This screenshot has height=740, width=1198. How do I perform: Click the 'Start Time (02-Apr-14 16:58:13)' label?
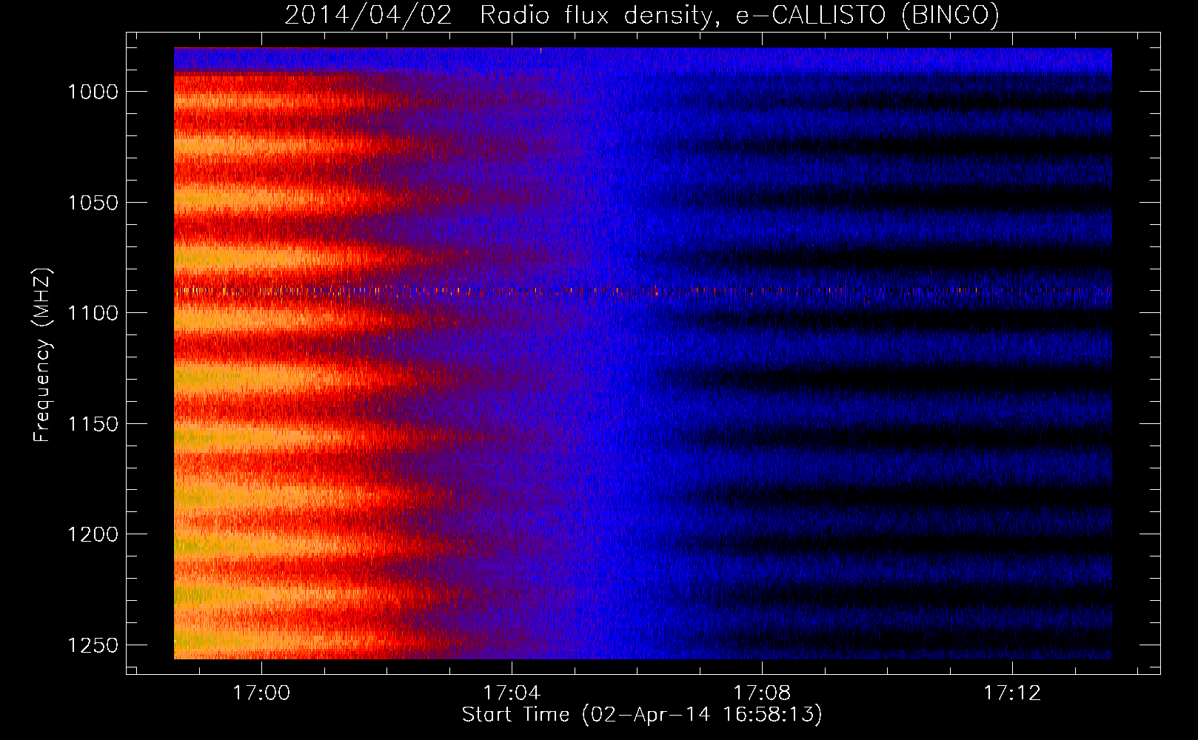click(642, 715)
